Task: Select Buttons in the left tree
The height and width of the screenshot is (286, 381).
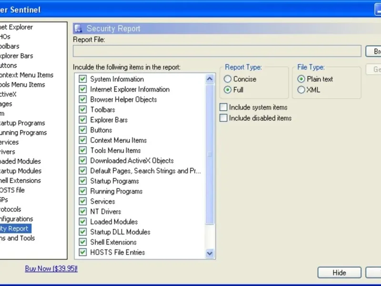Action: (x=8, y=65)
